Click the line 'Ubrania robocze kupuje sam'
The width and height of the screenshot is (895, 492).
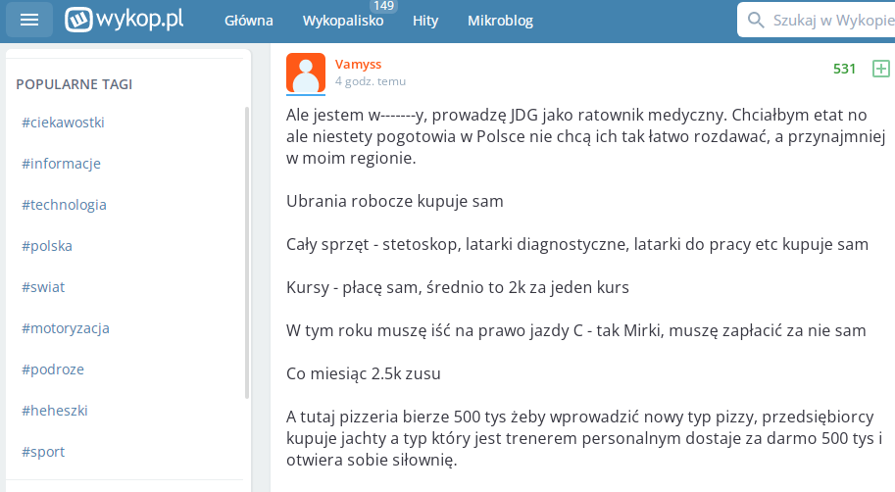(x=395, y=201)
